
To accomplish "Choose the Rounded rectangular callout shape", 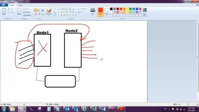I will pyautogui.click(x=67, y=15).
